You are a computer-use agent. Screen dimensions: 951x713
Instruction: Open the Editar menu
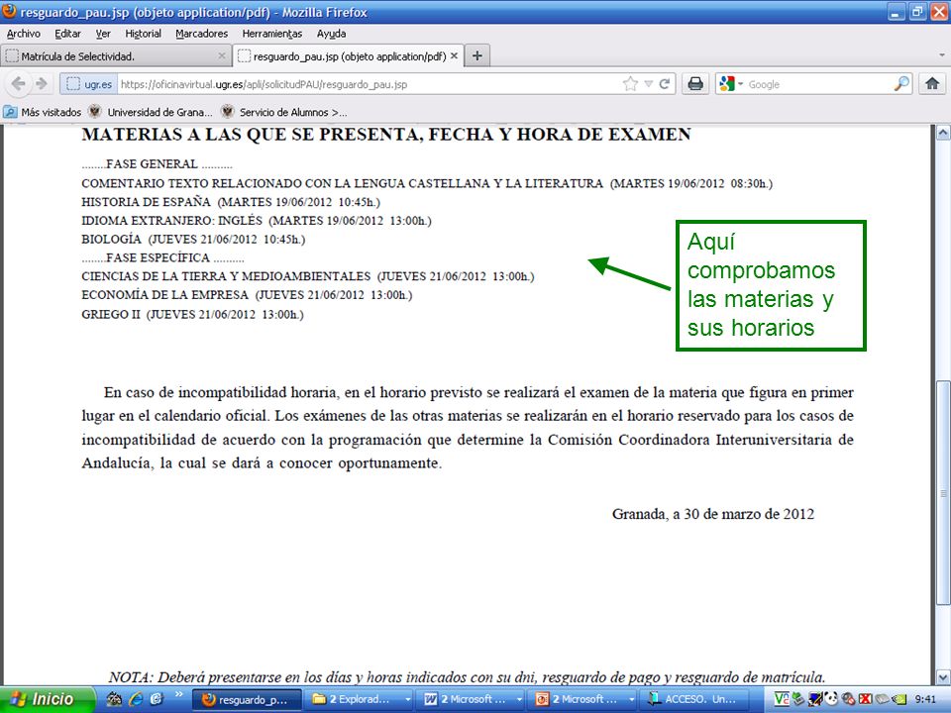pos(67,34)
